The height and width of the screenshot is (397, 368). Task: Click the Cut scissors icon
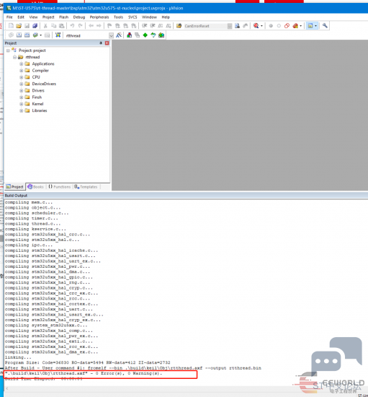click(x=45, y=26)
